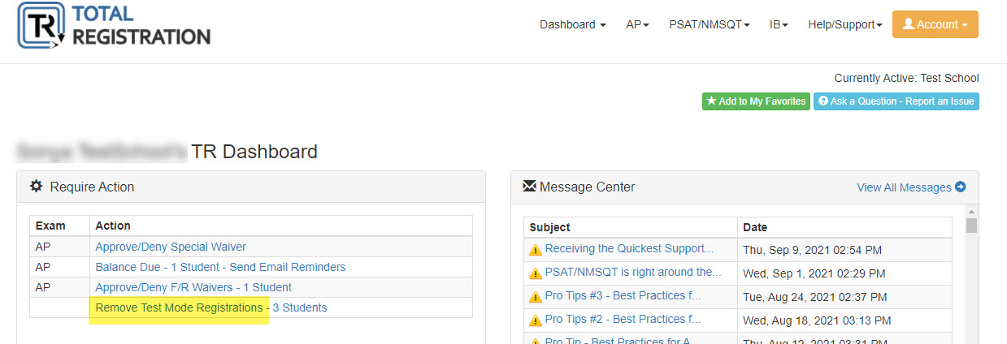This screenshot has width=1007, height=344.
Task: Click warning icon beside Receiving the Quickest Support
Action: (x=535, y=250)
